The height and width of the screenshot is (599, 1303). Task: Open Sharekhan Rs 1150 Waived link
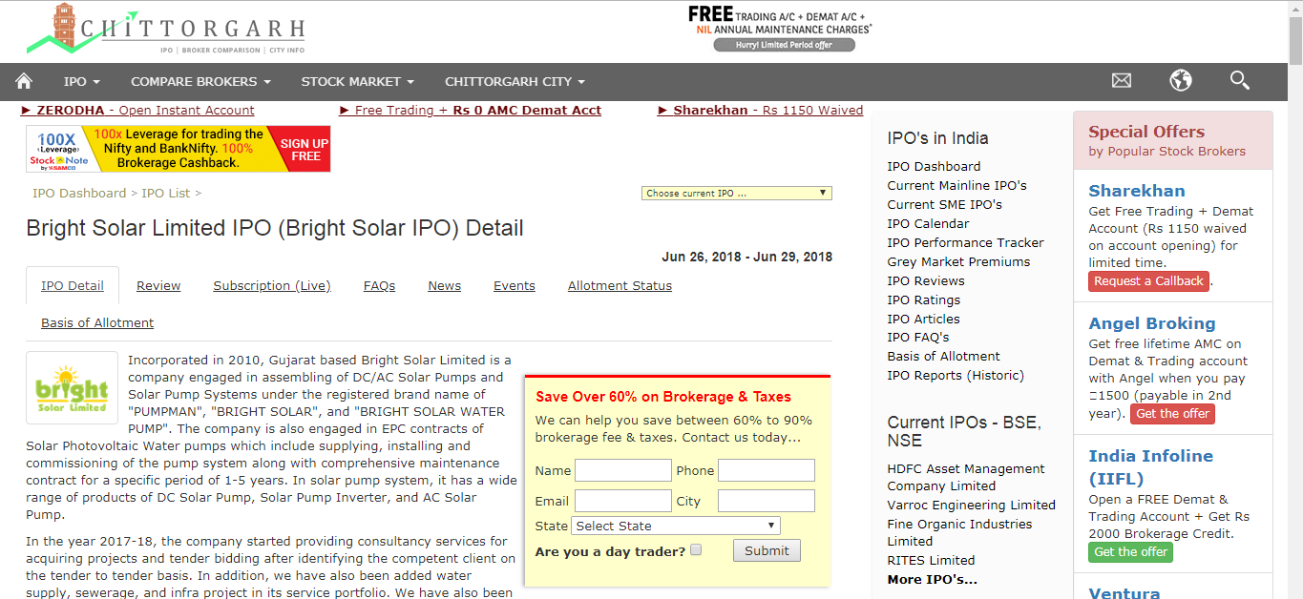coord(761,111)
